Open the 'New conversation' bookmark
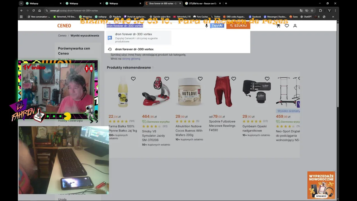This screenshot has width=357, height=201. pyautogui.click(x=39, y=17)
